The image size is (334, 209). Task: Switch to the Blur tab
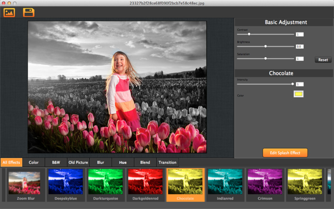point(101,162)
